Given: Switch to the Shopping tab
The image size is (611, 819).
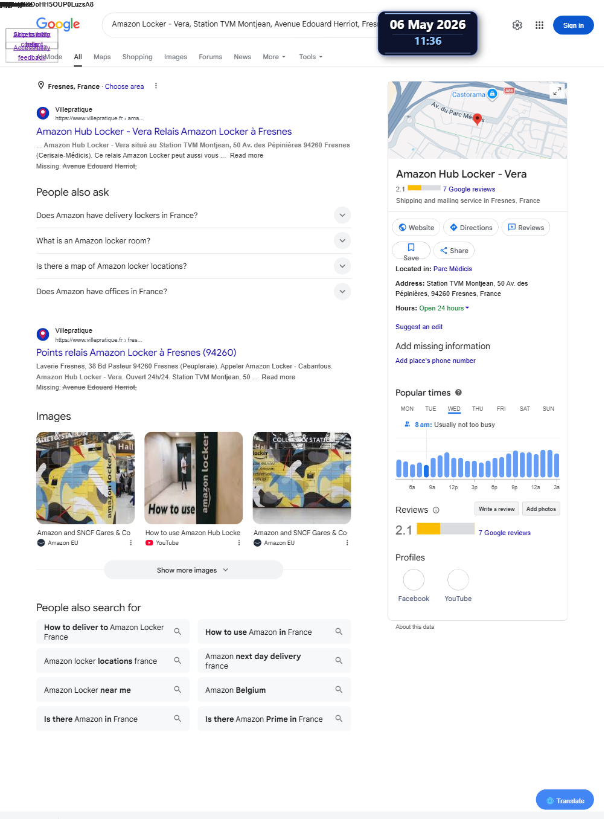Looking at the screenshot, I should click(137, 57).
